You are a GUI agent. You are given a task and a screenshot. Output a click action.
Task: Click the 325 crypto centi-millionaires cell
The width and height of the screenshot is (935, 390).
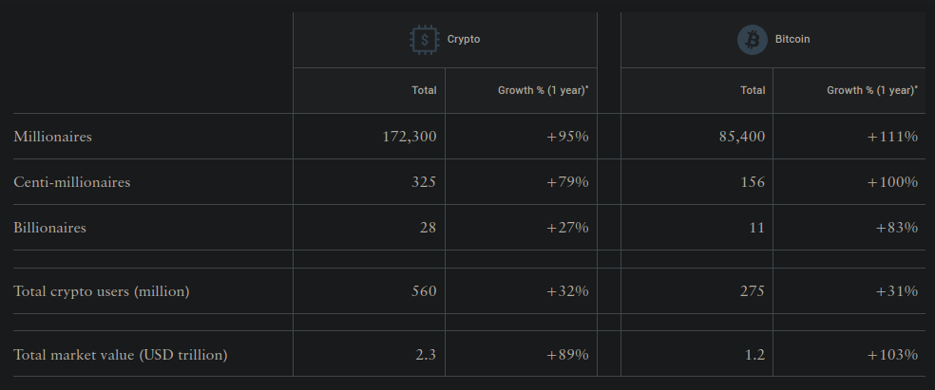(424, 182)
